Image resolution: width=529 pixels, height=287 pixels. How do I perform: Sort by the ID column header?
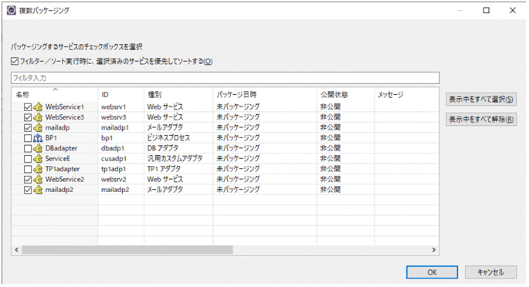(121, 95)
